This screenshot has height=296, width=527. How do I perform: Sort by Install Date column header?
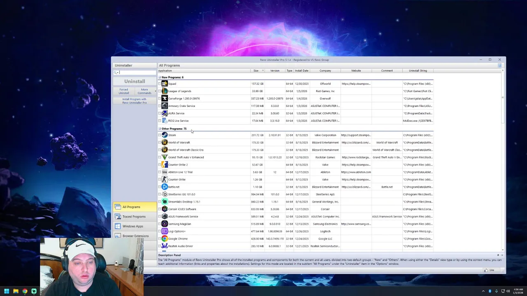coord(301,71)
